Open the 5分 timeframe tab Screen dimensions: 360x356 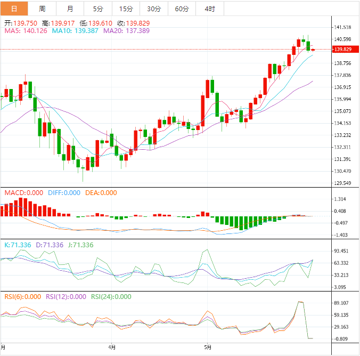tap(98, 9)
